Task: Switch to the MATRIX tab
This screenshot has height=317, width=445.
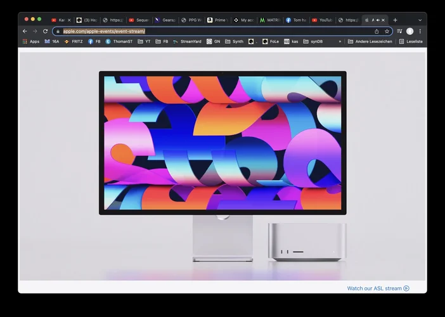Action: [x=269, y=20]
